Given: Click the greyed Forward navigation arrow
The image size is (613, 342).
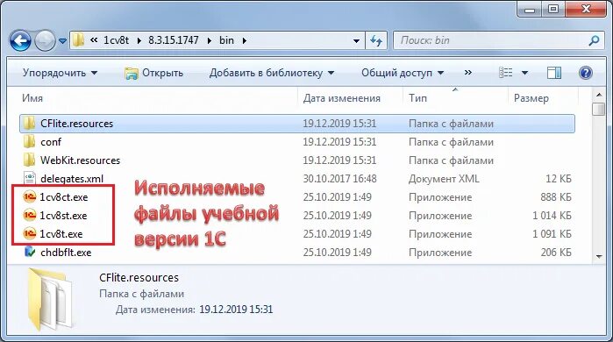Looking at the screenshot, I should [45, 40].
